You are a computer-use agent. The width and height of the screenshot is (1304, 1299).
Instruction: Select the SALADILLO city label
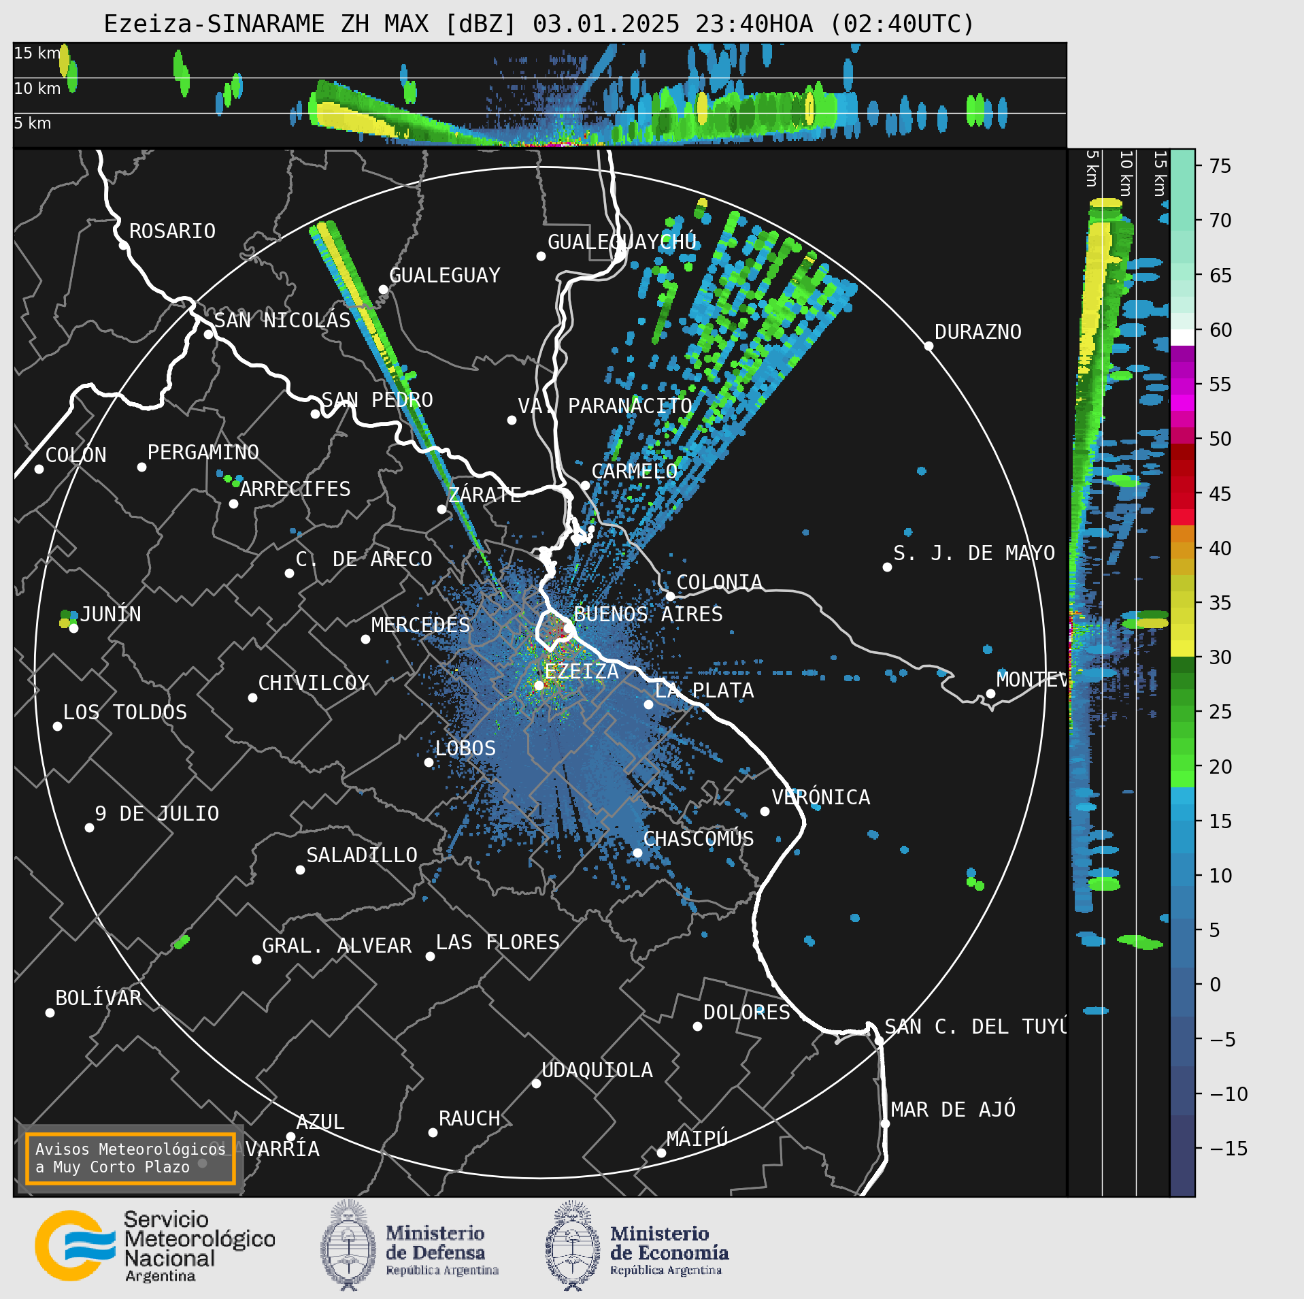coord(361,855)
